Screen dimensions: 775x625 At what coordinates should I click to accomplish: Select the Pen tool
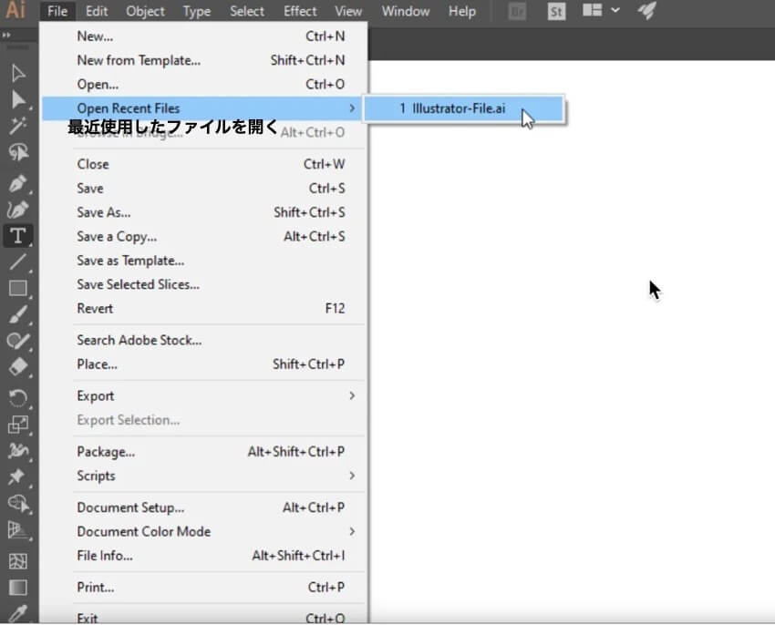pyautogui.click(x=17, y=182)
